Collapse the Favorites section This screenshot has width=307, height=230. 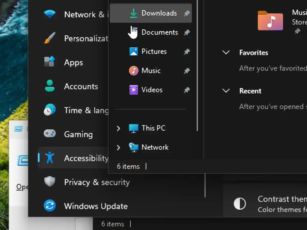pos(226,53)
